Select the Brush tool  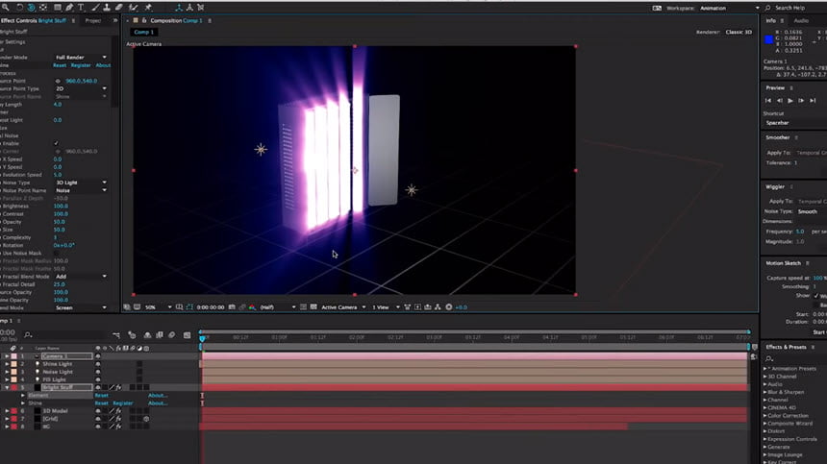pyautogui.click(x=95, y=8)
